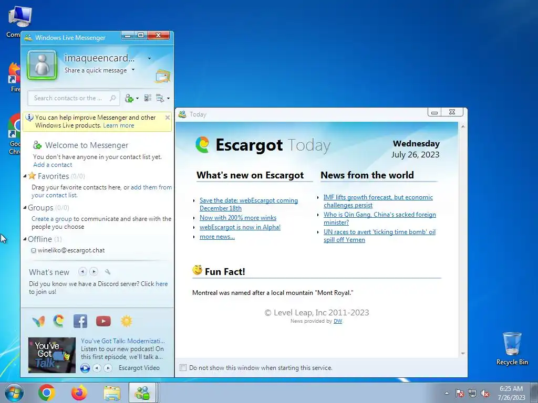
Task: Click Create a group link
Action: [52, 219]
